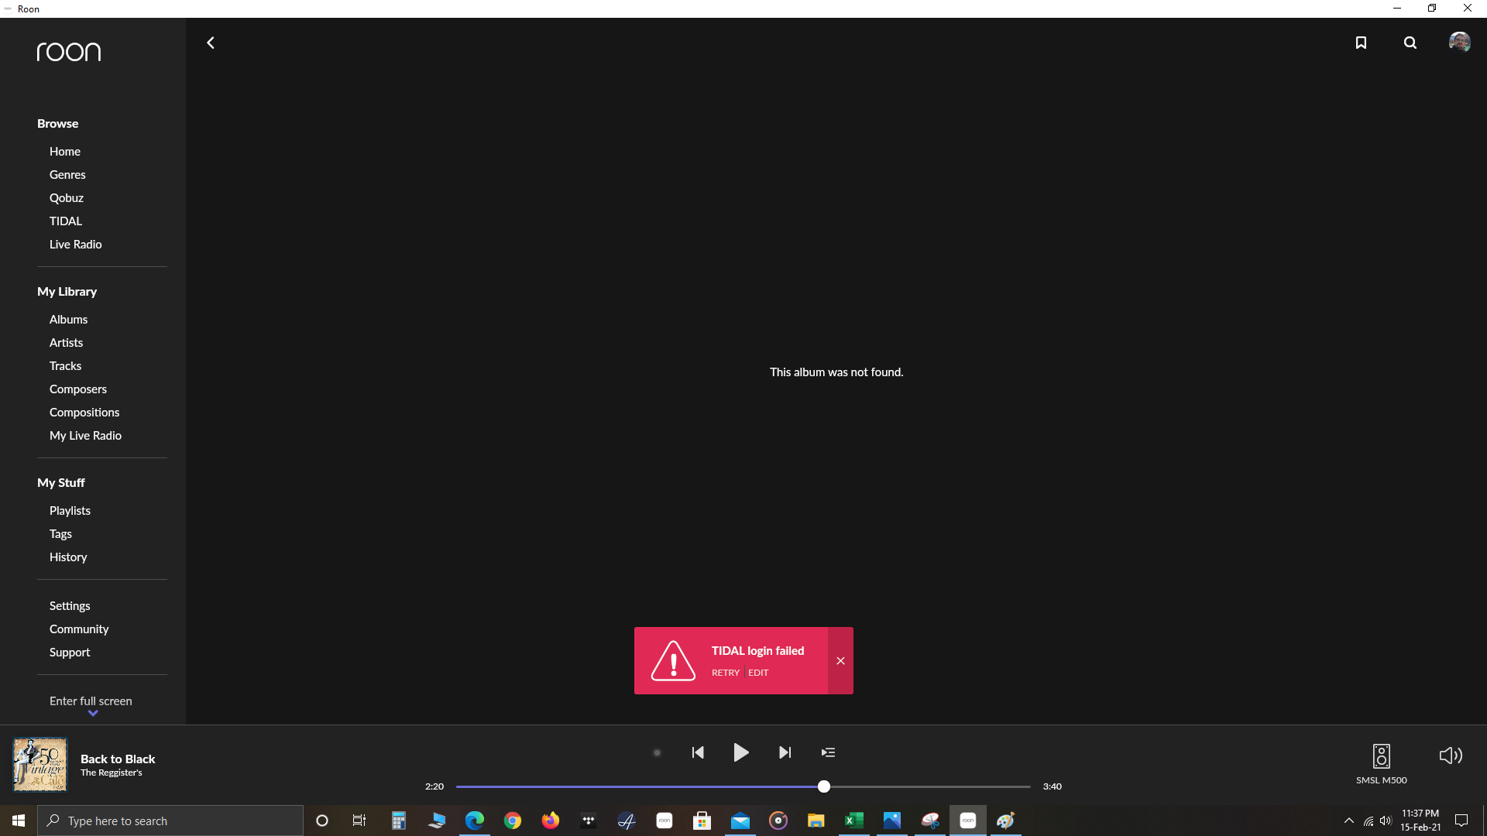Open Cortana from the taskbar
The width and height of the screenshot is (1487, 836).
(x=322, y=821)
